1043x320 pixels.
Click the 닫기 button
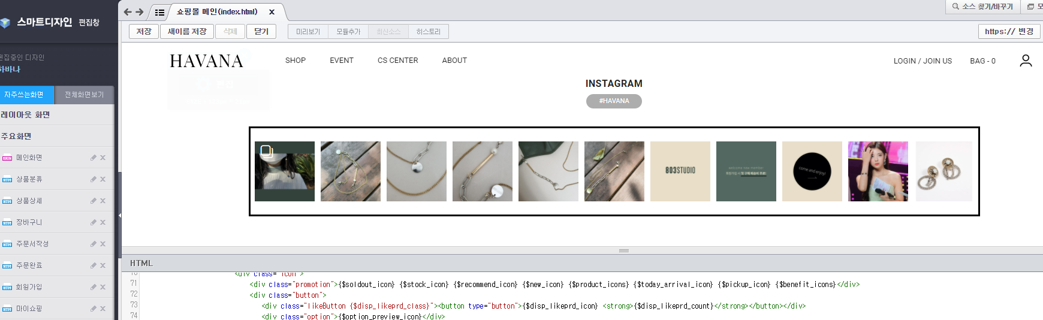coord(261,31)
